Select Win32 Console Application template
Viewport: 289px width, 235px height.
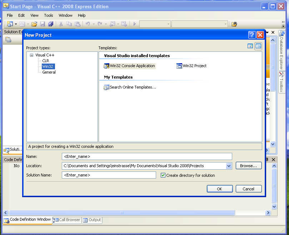click(130, 66)
